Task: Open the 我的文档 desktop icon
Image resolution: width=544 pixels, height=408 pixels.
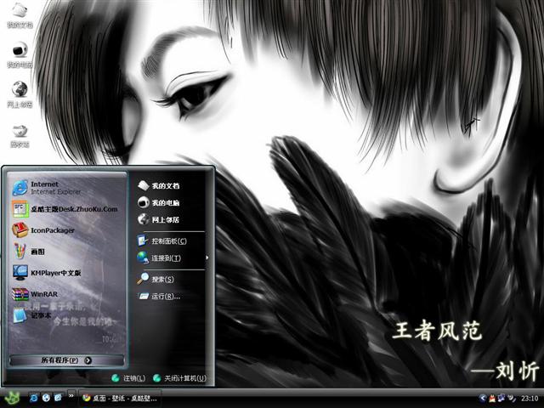Action: click(20, 14)
